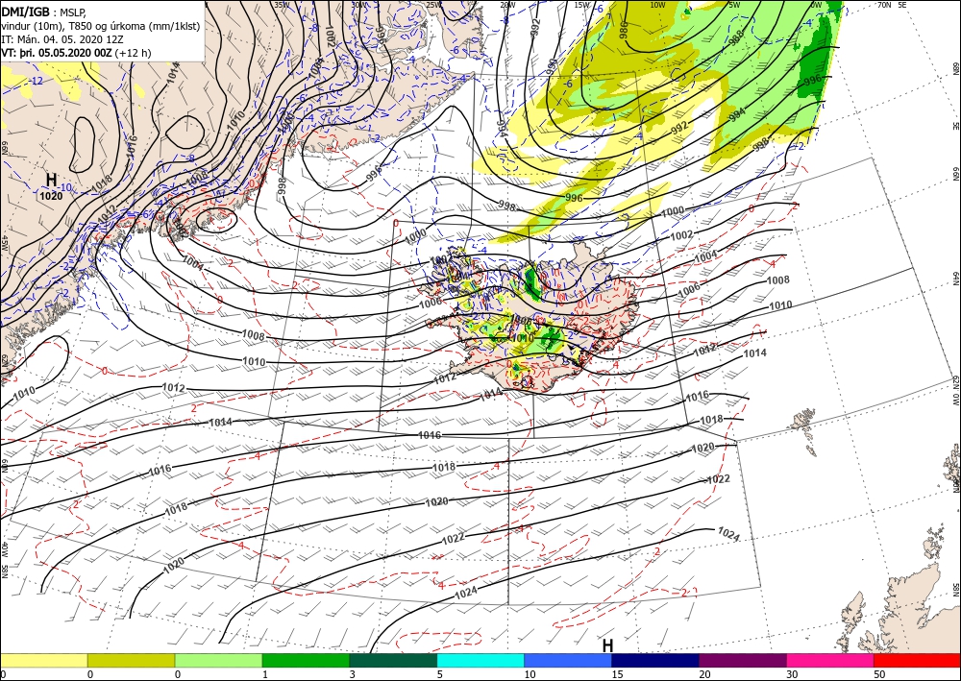
Task: Select the medium green legend color band
Action: point(306,660)
